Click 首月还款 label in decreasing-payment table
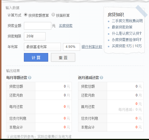Image resolution: width=149 pixels, height=140 pixels. point(88,107)
